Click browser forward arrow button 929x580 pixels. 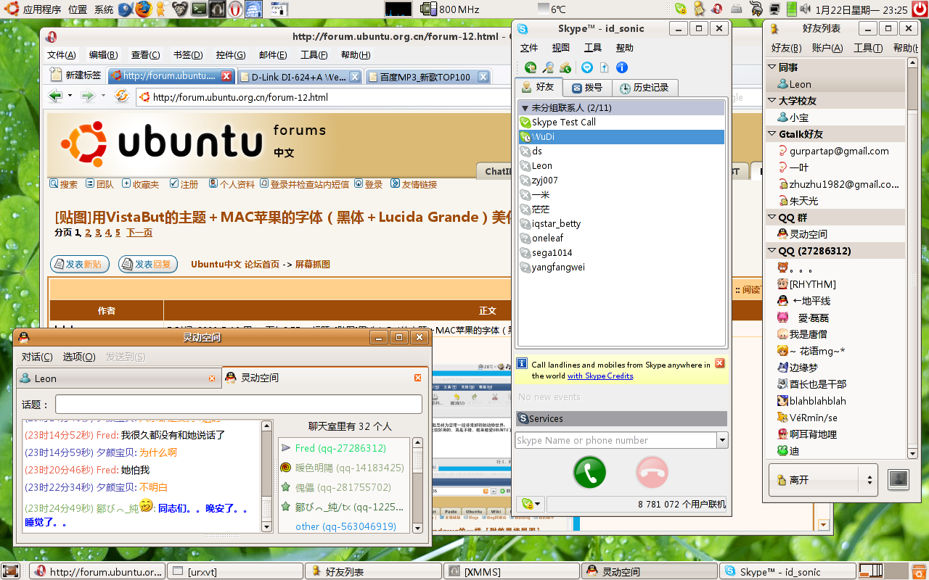(x=87, y=96)
